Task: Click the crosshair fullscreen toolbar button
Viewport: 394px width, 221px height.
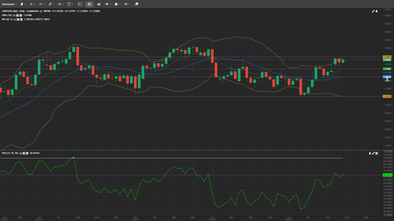Action: (x=89, y=4)
